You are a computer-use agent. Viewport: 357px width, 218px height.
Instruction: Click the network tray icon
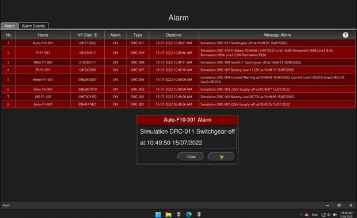point(323,215)
